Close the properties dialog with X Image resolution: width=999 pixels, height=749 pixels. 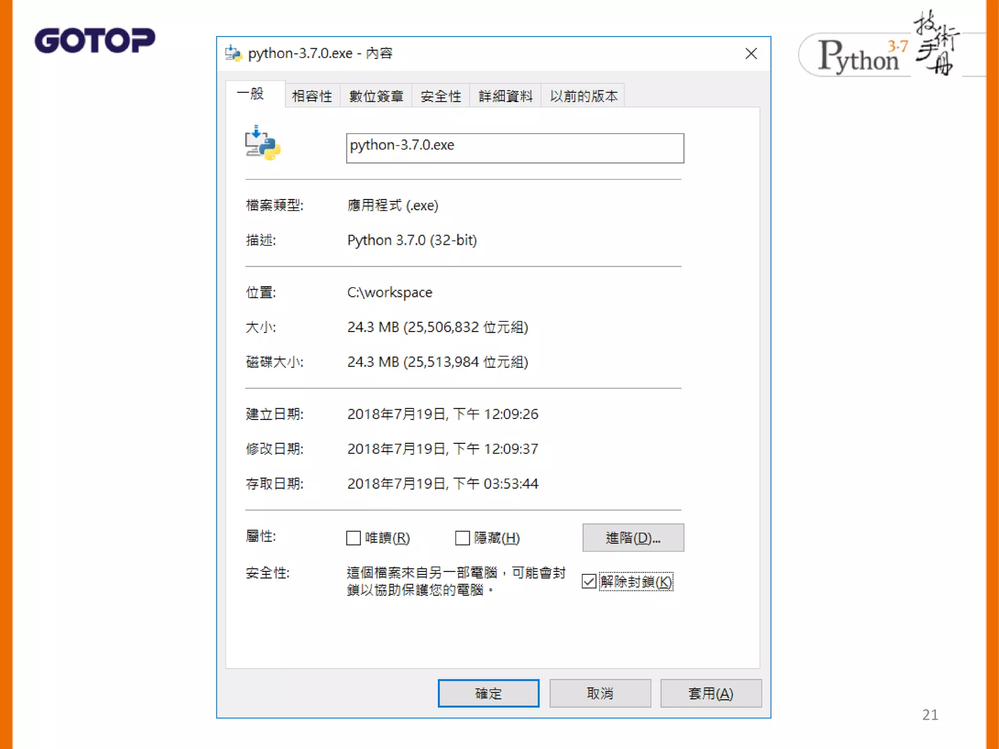tap(751, 54)
